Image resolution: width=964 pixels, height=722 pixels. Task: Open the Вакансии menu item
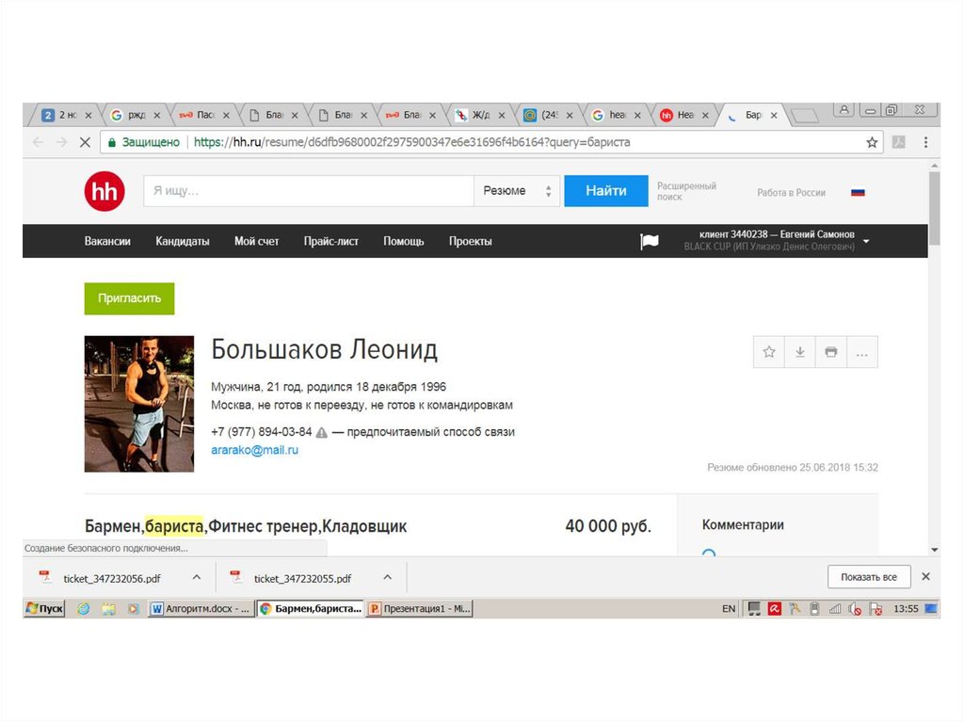[107, 241]
